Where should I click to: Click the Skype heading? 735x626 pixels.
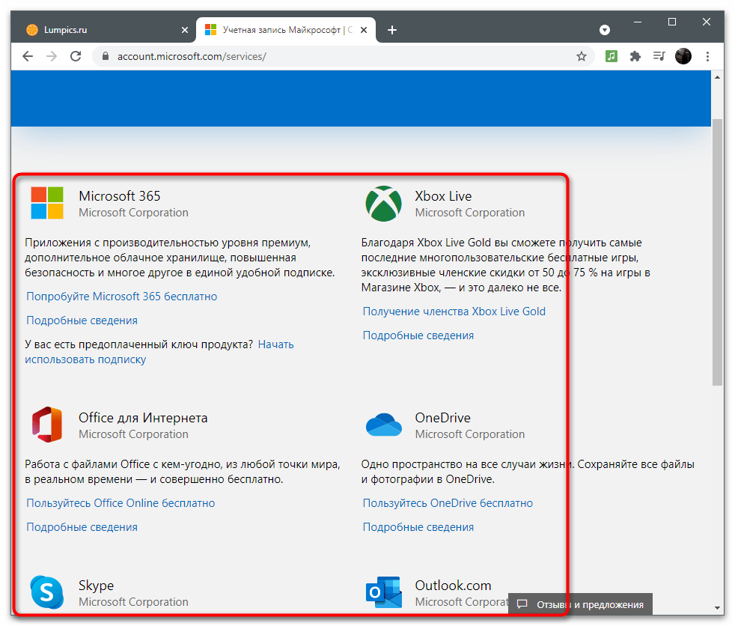[96, 586]
